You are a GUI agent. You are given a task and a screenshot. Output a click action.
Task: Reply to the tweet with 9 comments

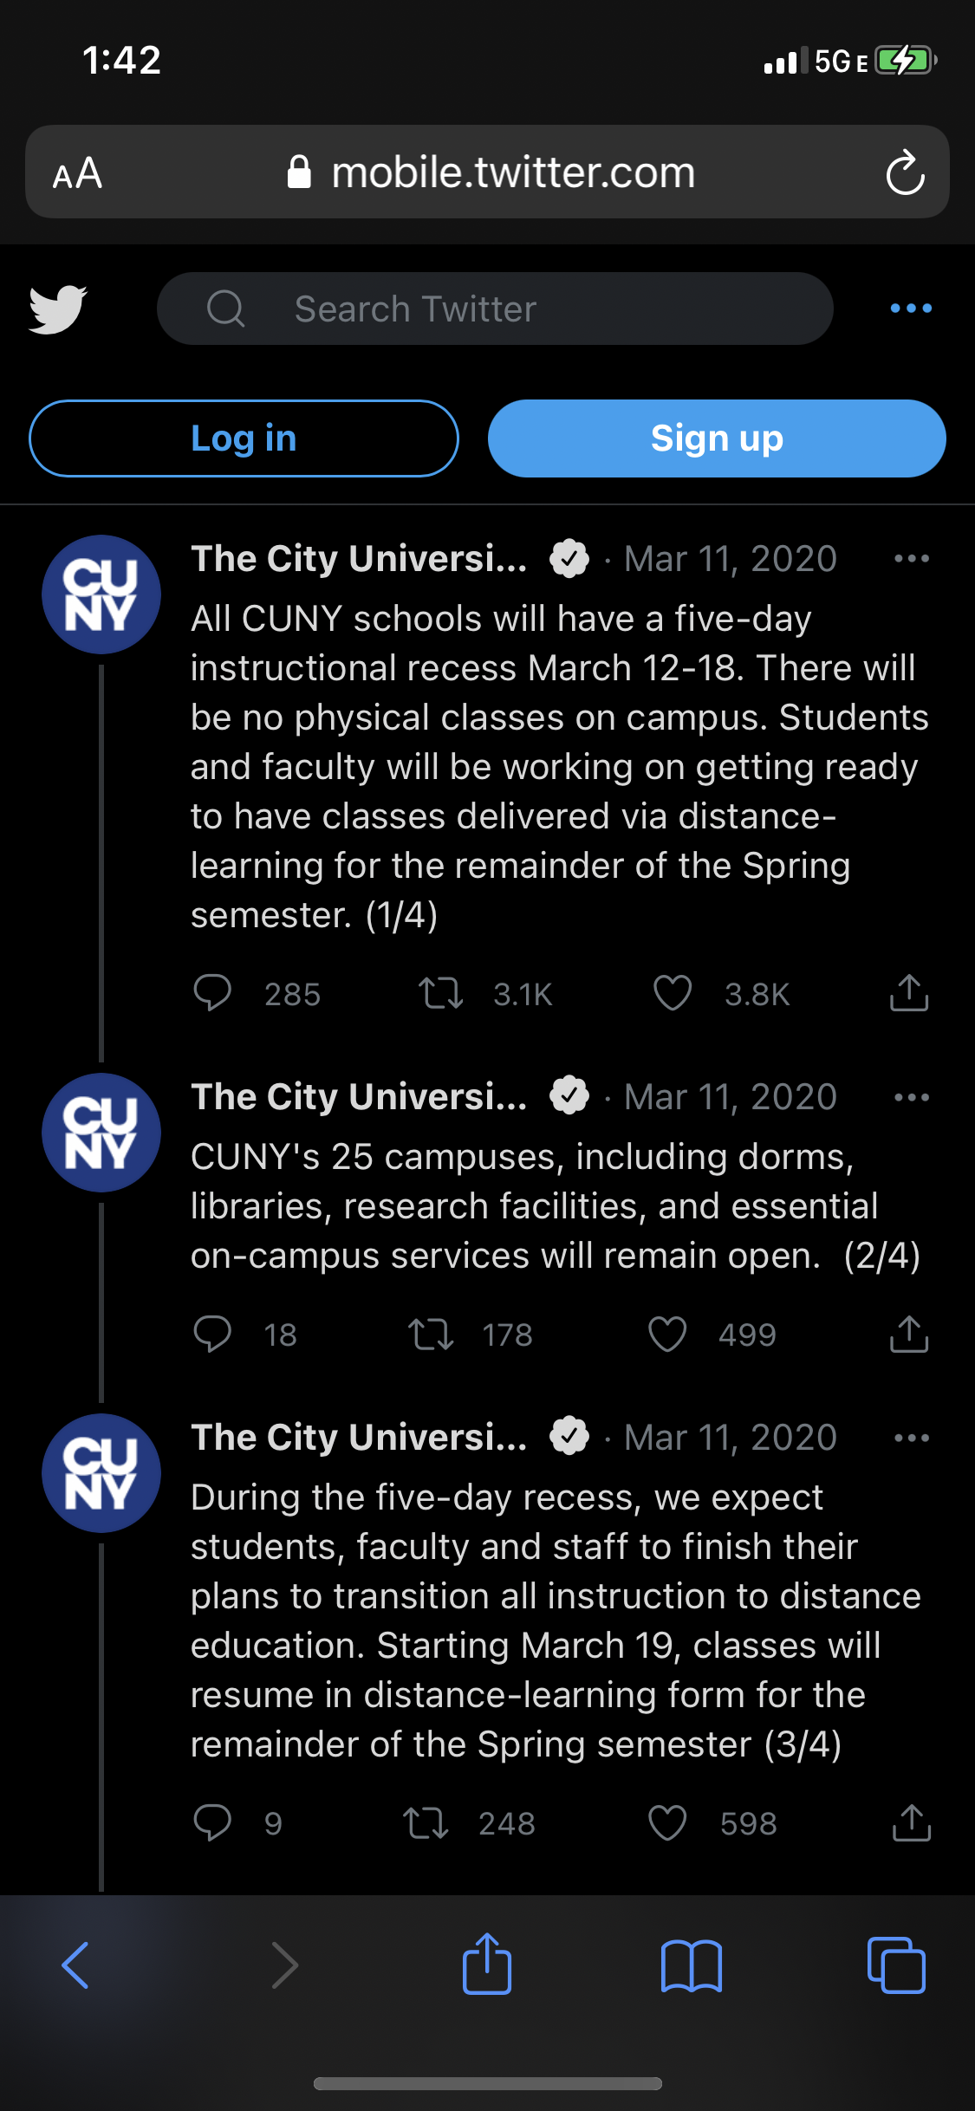[212, 1823]
